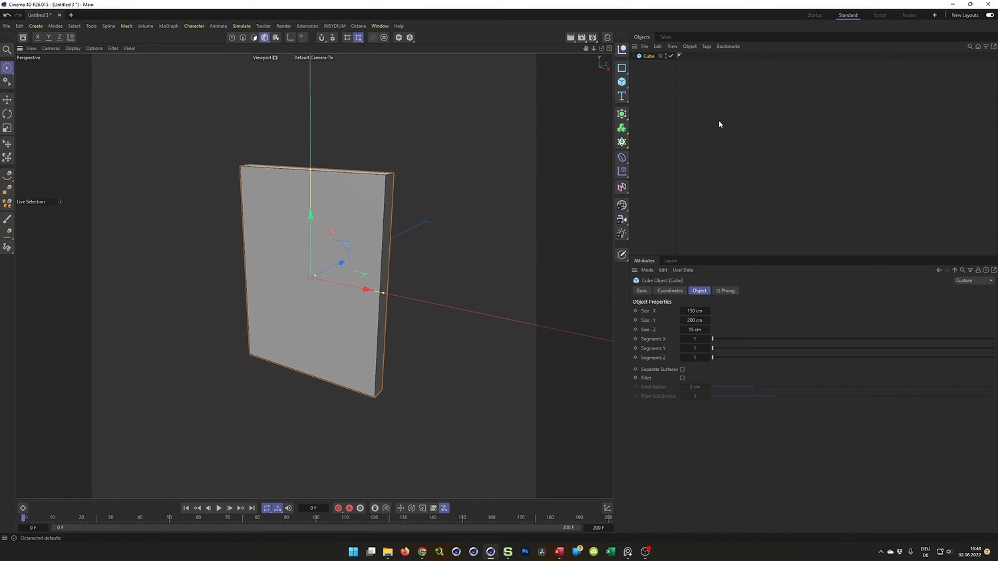The width and height of the screenshot is (998, 561).
Task: Toggle Cube visibility dots in Object Manager
Action: pos(665,56)
